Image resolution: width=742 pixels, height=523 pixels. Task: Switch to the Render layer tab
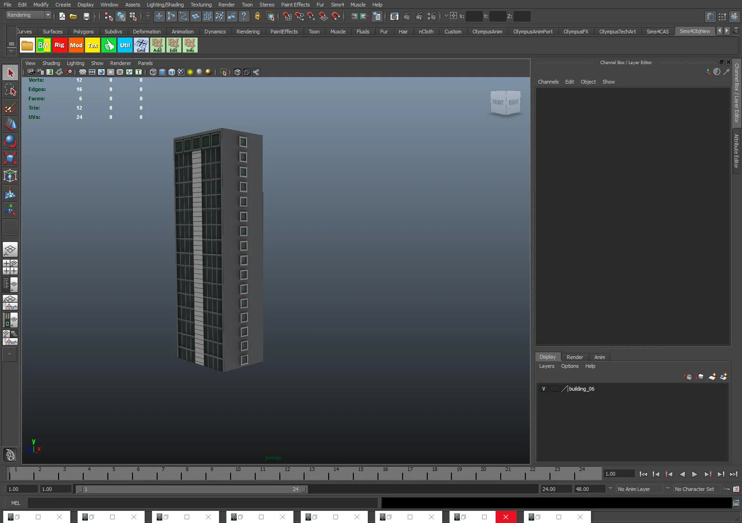(575, 357)
